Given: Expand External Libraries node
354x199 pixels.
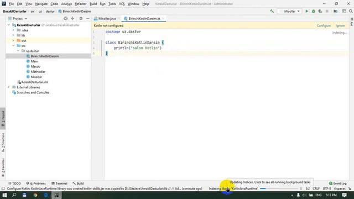Looking at the screenshot, I should [x=9, y=87].
